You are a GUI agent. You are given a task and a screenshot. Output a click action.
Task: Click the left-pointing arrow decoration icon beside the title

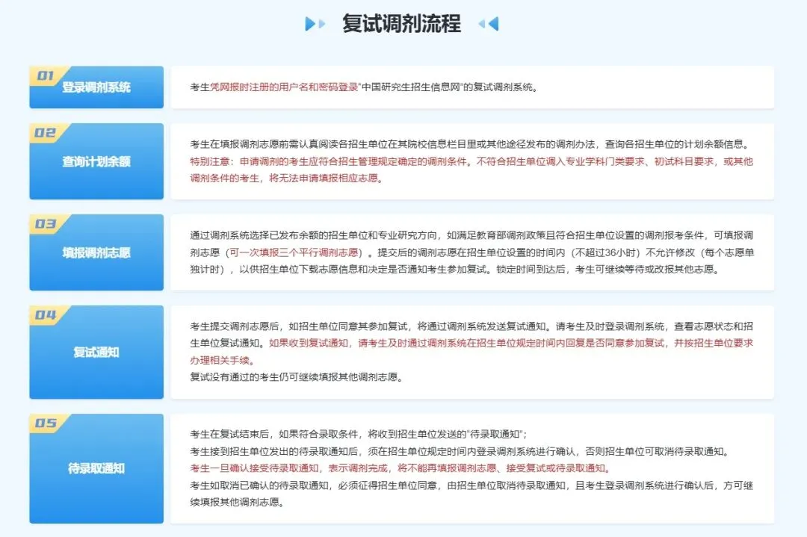coord(489,24)
